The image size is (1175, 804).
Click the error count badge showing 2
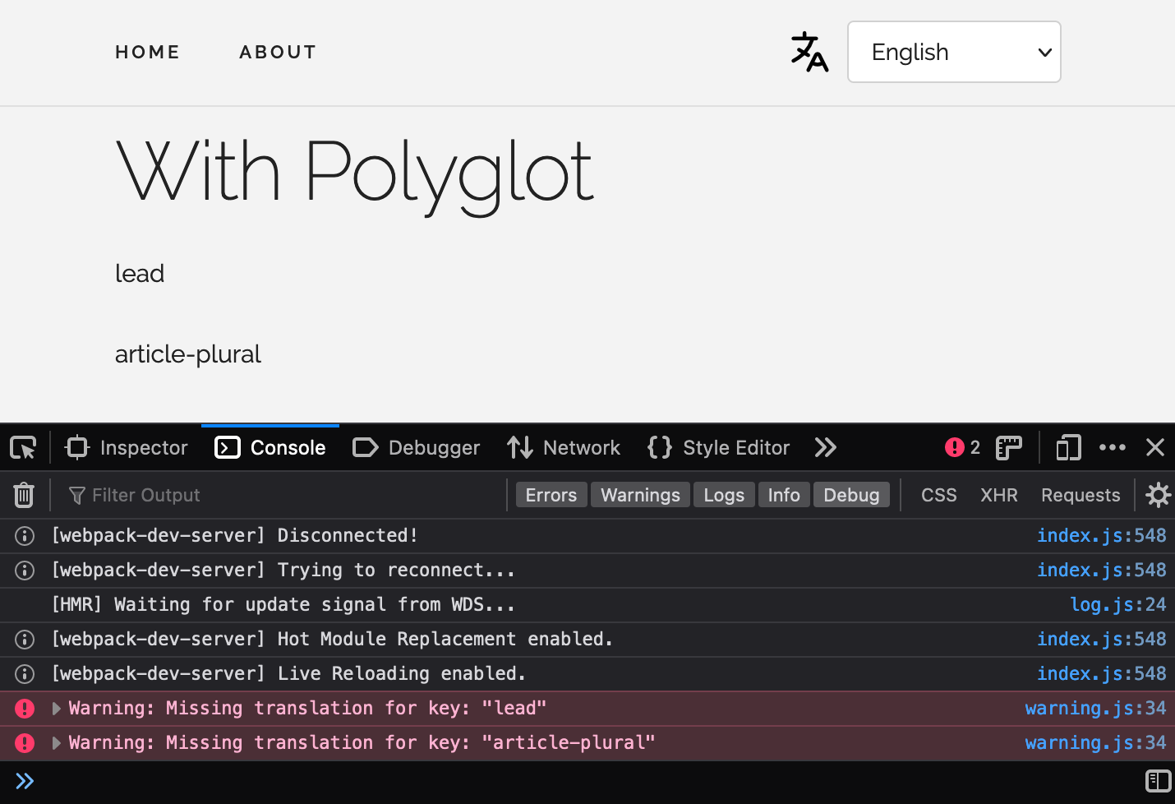962,447
